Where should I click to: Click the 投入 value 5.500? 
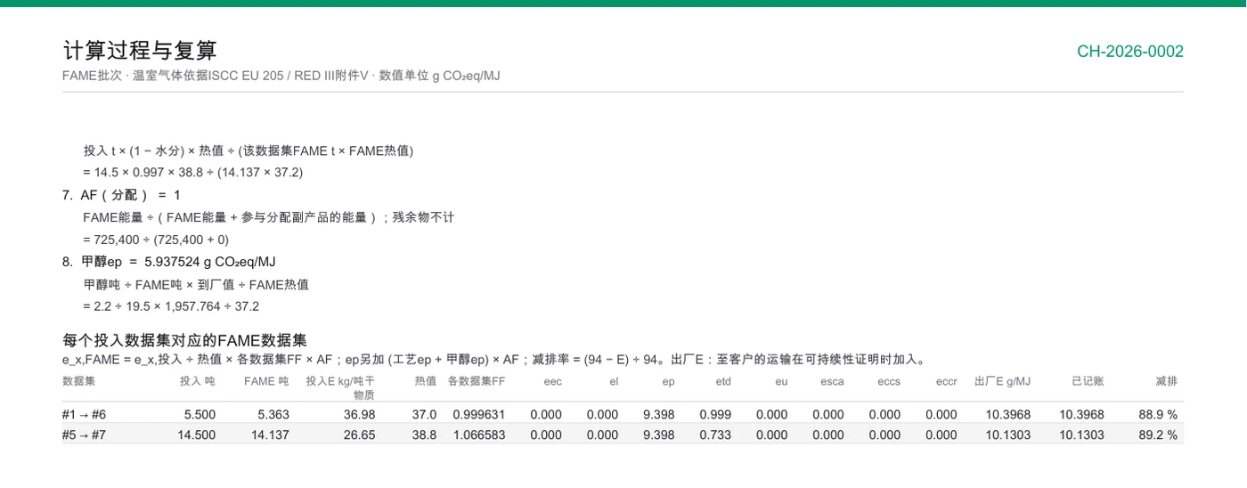200,414
